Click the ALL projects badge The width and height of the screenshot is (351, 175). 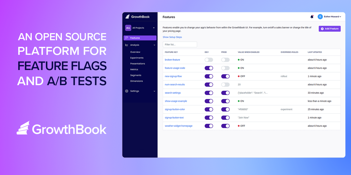[x=128, y=28]
